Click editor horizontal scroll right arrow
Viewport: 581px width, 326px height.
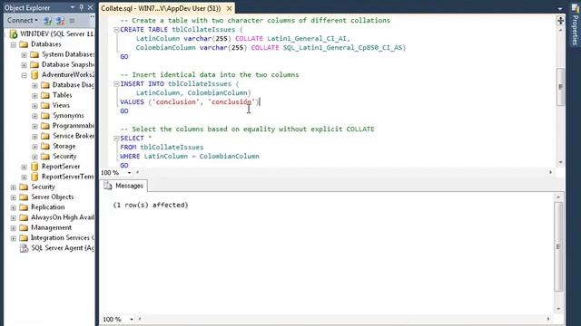click(550, 172)
